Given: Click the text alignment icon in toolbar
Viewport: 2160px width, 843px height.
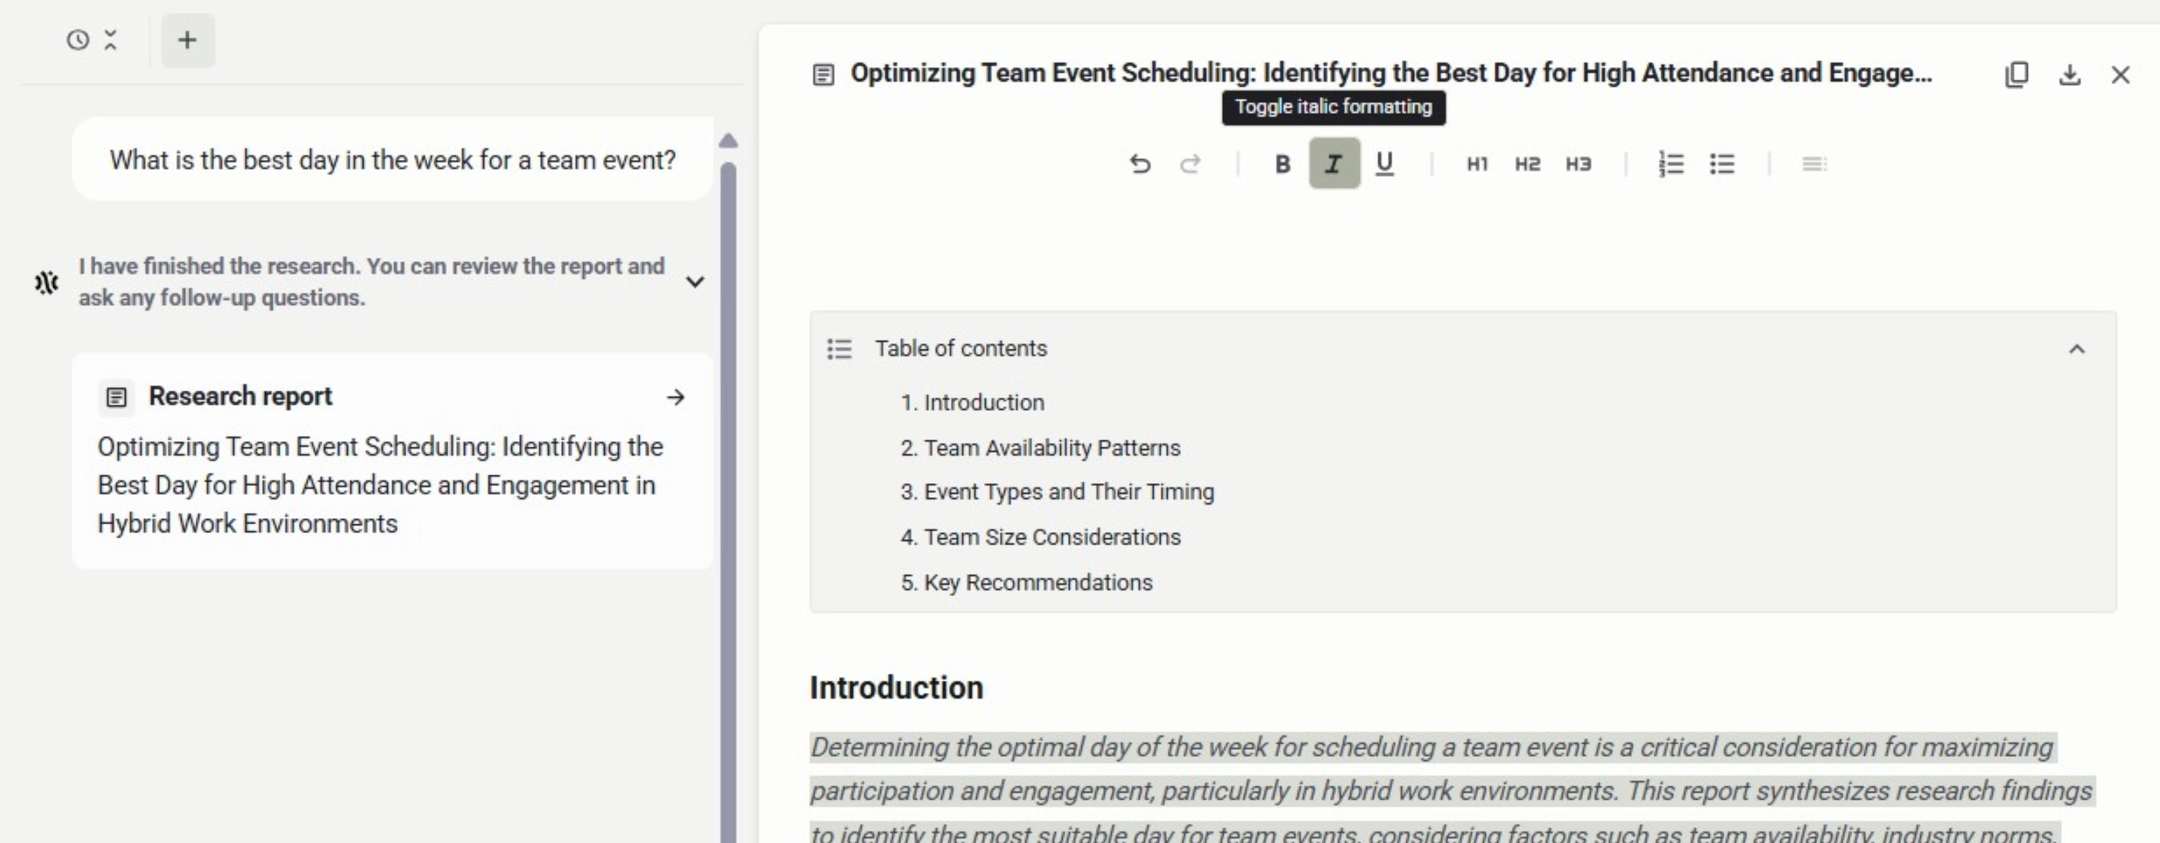Looking at the screenshot, I should click(x=1814, y=164).
